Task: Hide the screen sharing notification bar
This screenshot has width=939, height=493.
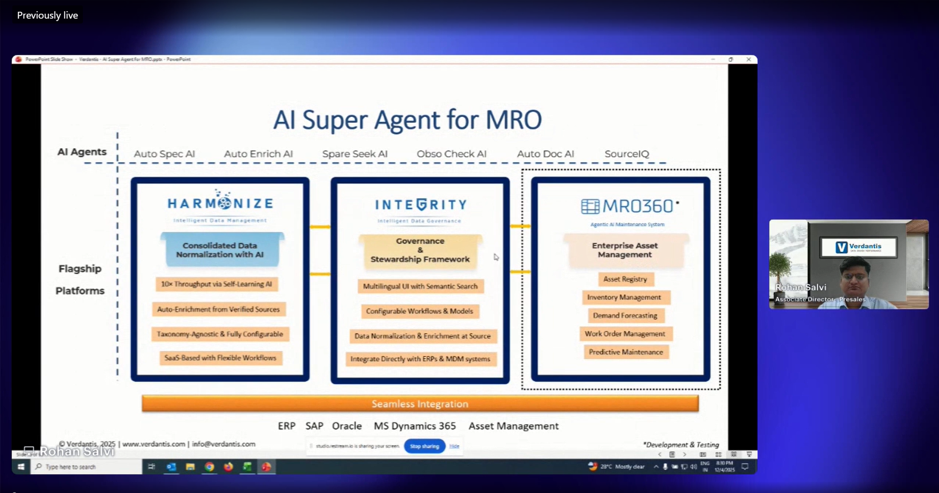Action: (454, 446)
